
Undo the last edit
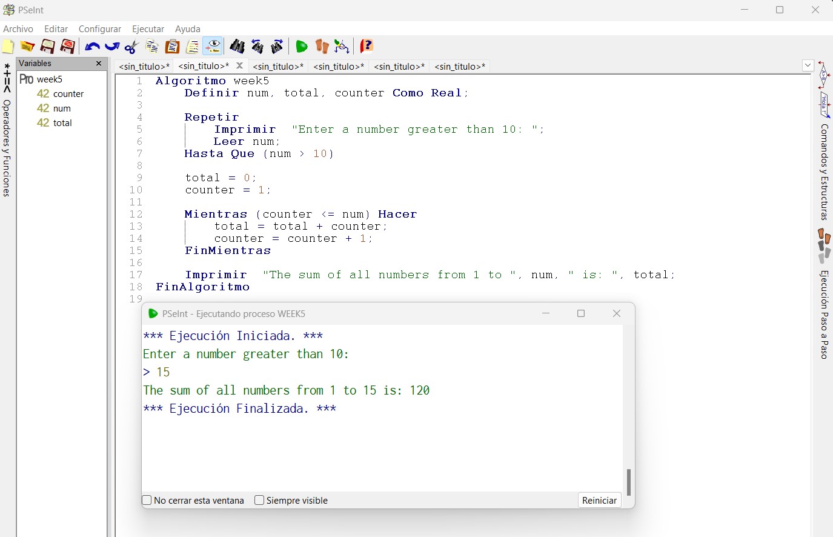92,47
